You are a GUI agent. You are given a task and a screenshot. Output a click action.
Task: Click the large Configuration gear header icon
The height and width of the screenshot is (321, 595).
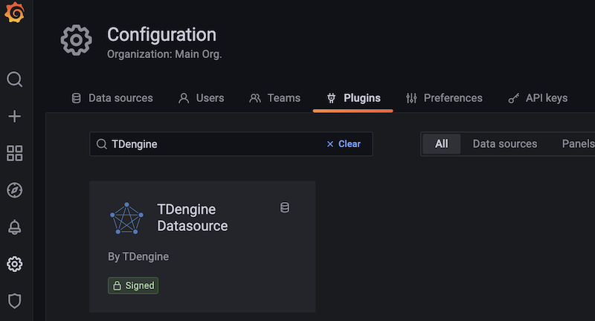[77, 40]
